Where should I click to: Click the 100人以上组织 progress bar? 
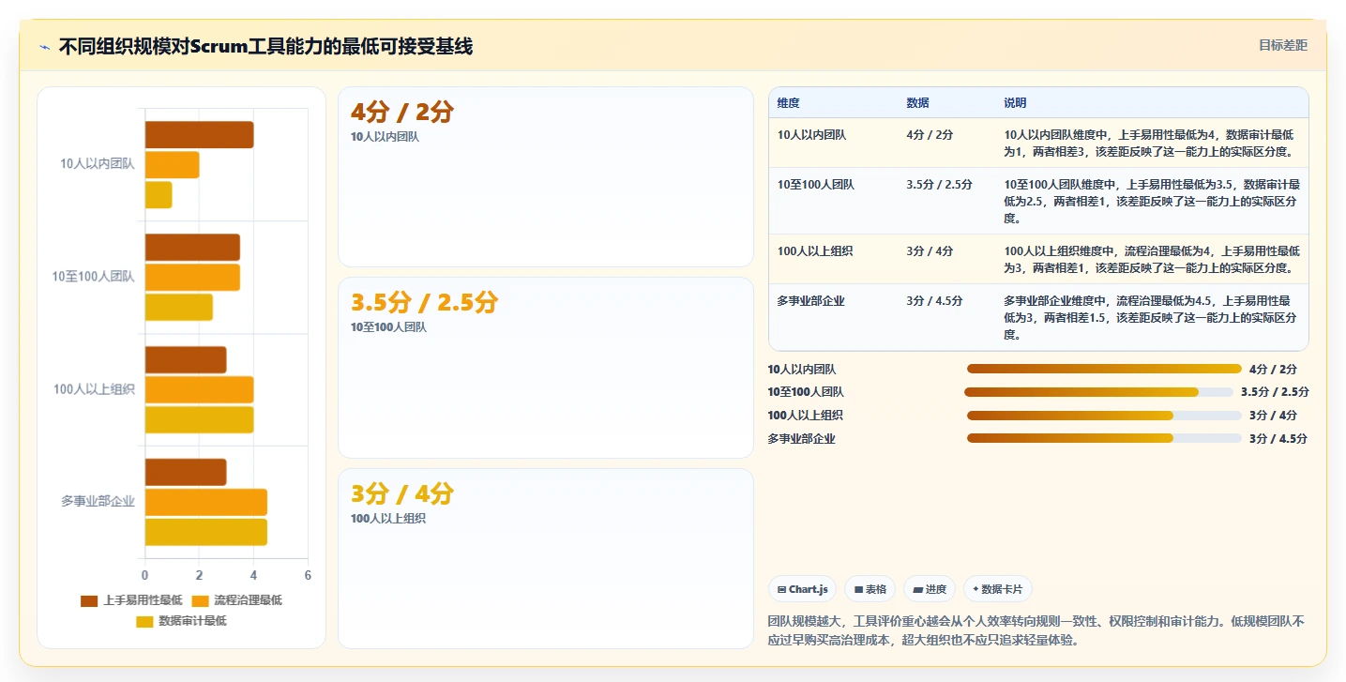coord(1104,416)
